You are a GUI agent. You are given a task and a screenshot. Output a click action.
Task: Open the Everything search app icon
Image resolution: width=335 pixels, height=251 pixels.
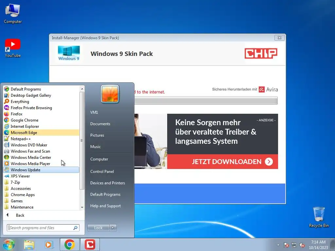pyautogui.click(x=7, y=101)
